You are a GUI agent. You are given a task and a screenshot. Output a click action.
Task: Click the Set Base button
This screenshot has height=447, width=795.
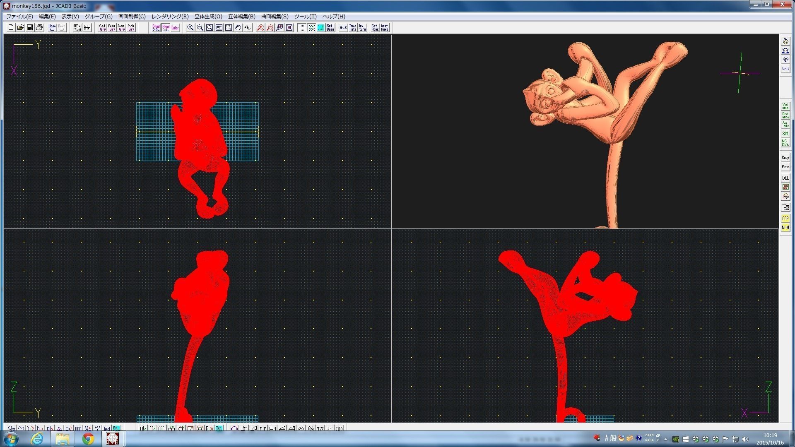coord(330,28)
